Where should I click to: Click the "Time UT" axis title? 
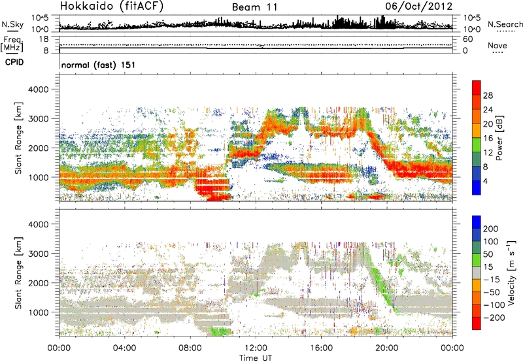coord(256,358)
